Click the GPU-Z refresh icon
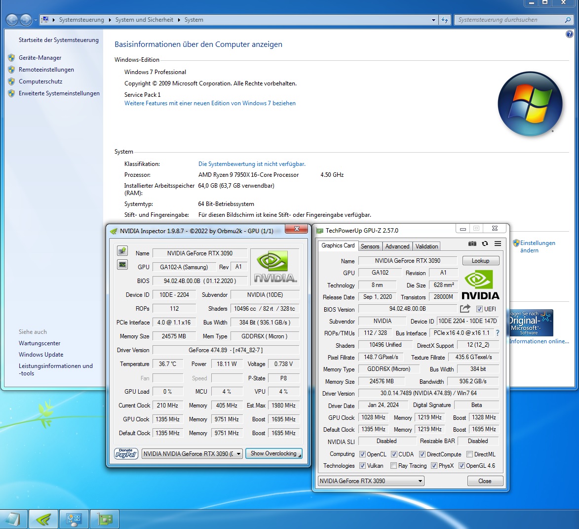Viewport: 579px width, 529px height. tap(485, 244)
